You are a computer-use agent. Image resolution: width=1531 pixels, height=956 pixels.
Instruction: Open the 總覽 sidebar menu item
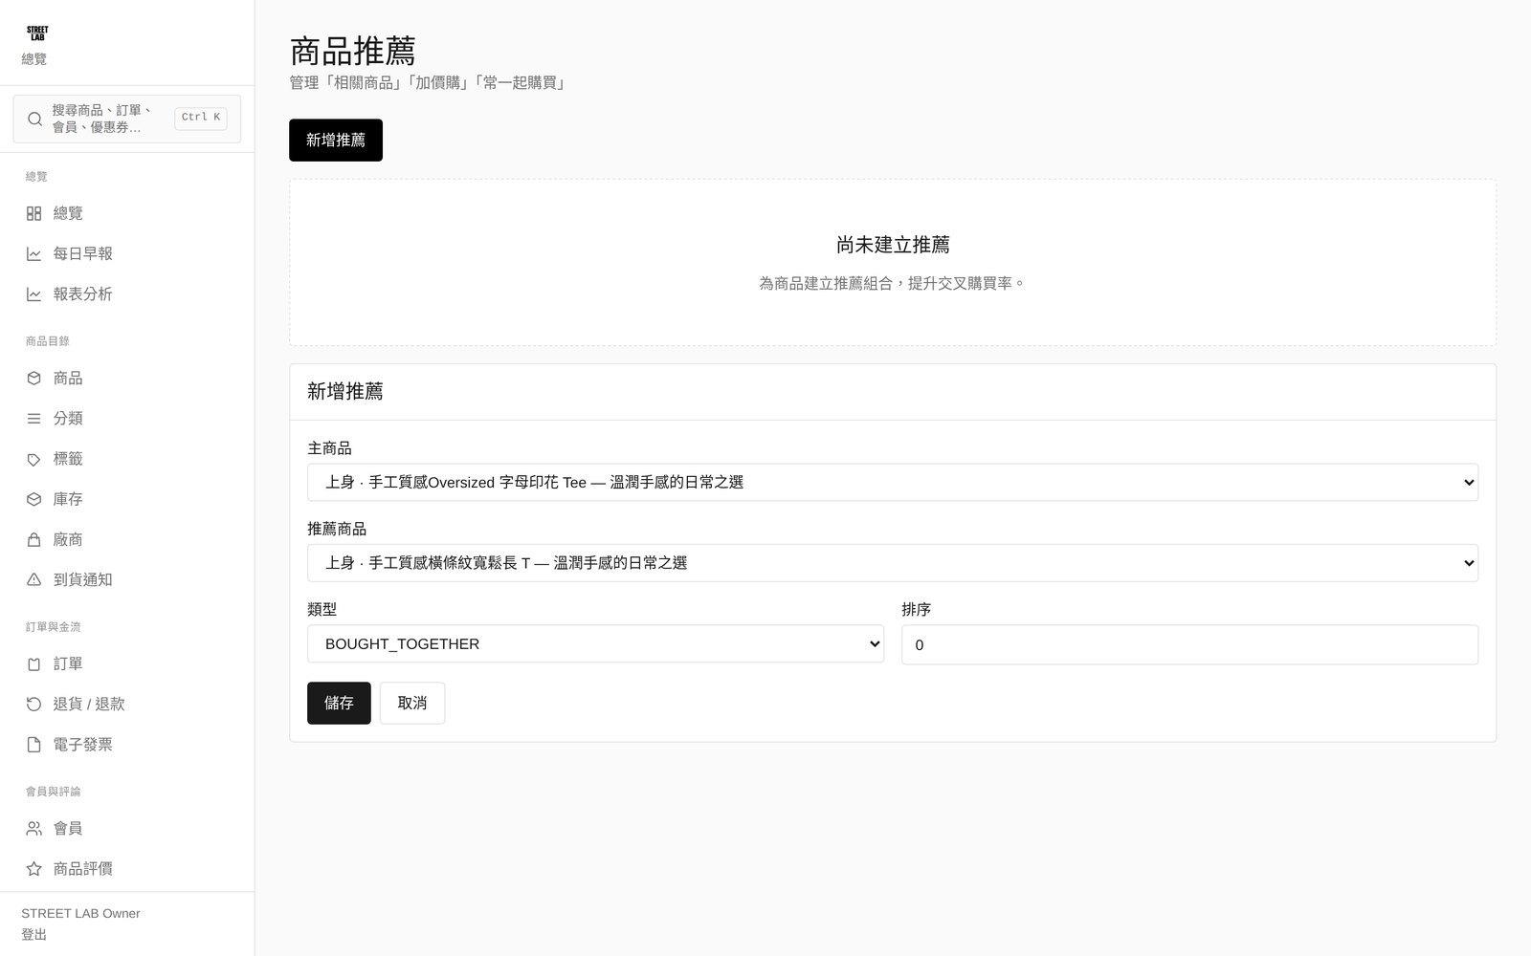[127, 213]
